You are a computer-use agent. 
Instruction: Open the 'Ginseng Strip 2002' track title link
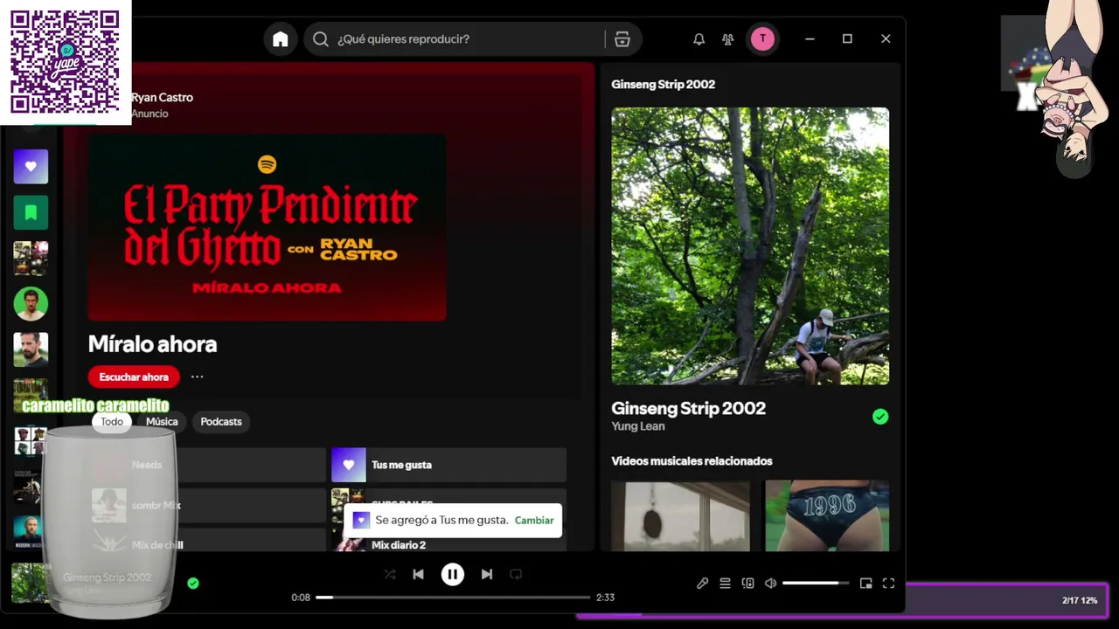(688, 408)
